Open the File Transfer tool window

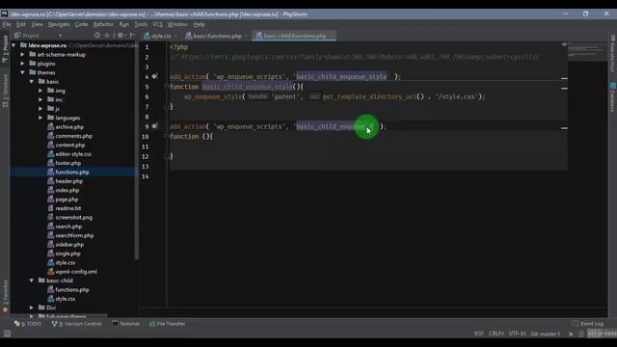(x=167, y=324)
